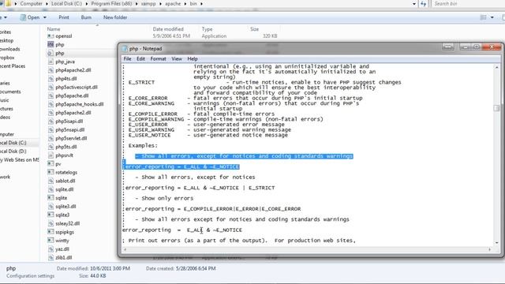Select yaz.dll file name
This screenshot has height=284, width=505.
pos(62,249)
